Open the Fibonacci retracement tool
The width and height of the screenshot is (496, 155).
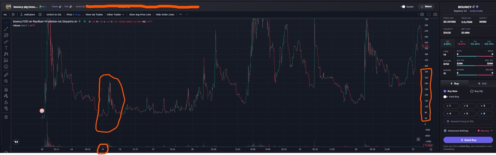6,35
